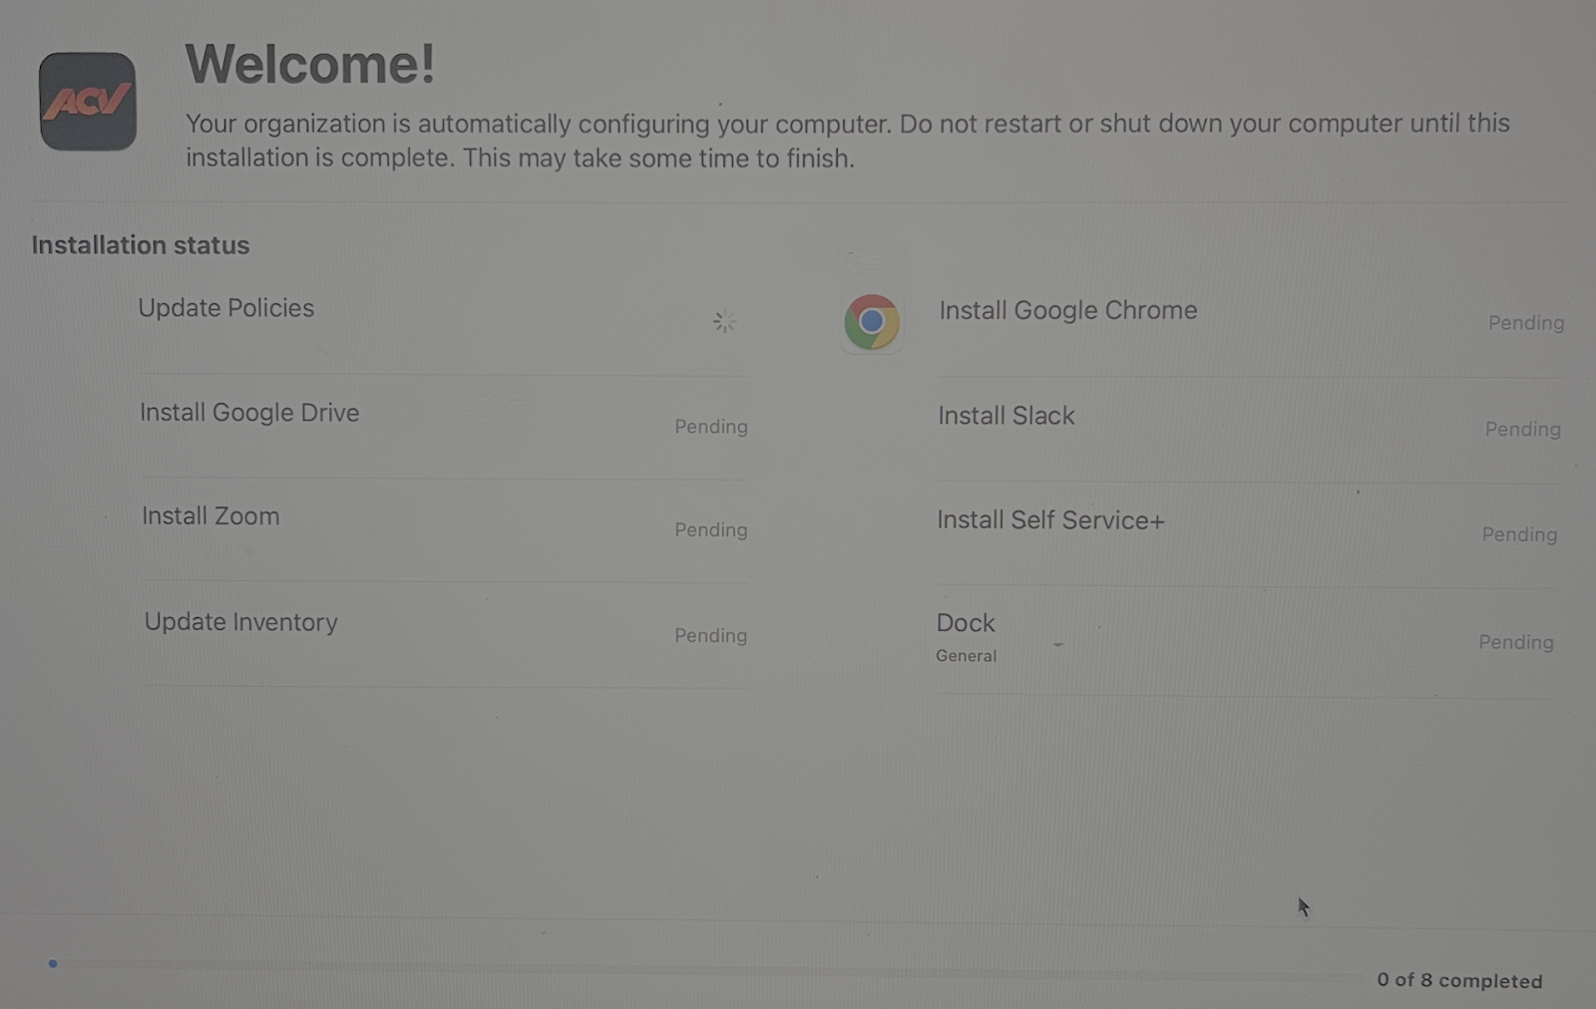This screenshot has width=1596, height=1009.
Task: Click the Update Policies loading spinner
Action: tap(724, 322)
